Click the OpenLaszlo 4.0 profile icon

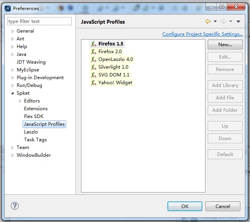93,59
